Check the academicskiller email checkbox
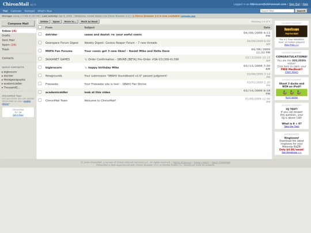311x233 pixels. coord(40,92)
